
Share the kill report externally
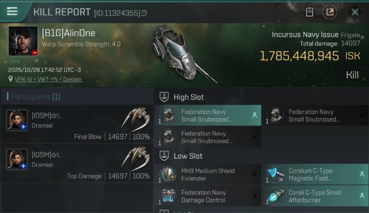pyautogui.click(x=330, y=12)
